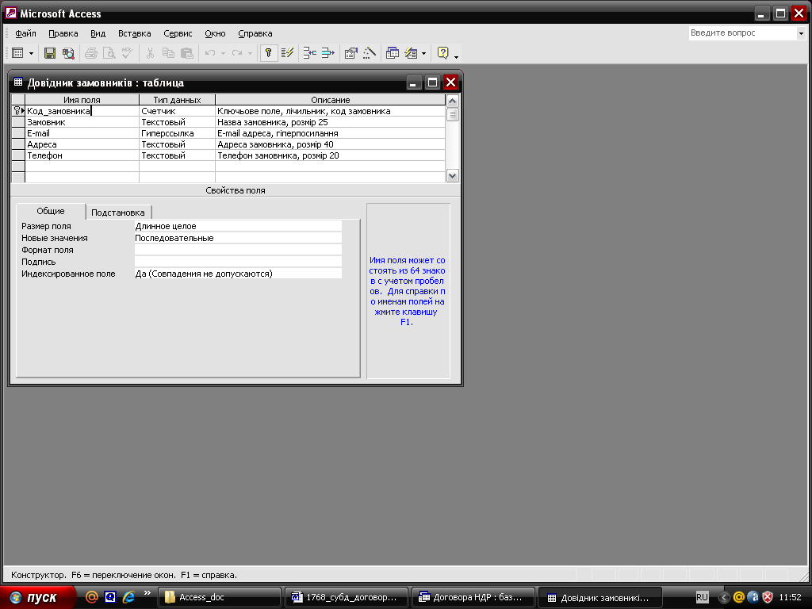This screenshot has width=812, height=609.
Task: Select the Общие tab
Action: pyautogui.click(x=51, y=211)
